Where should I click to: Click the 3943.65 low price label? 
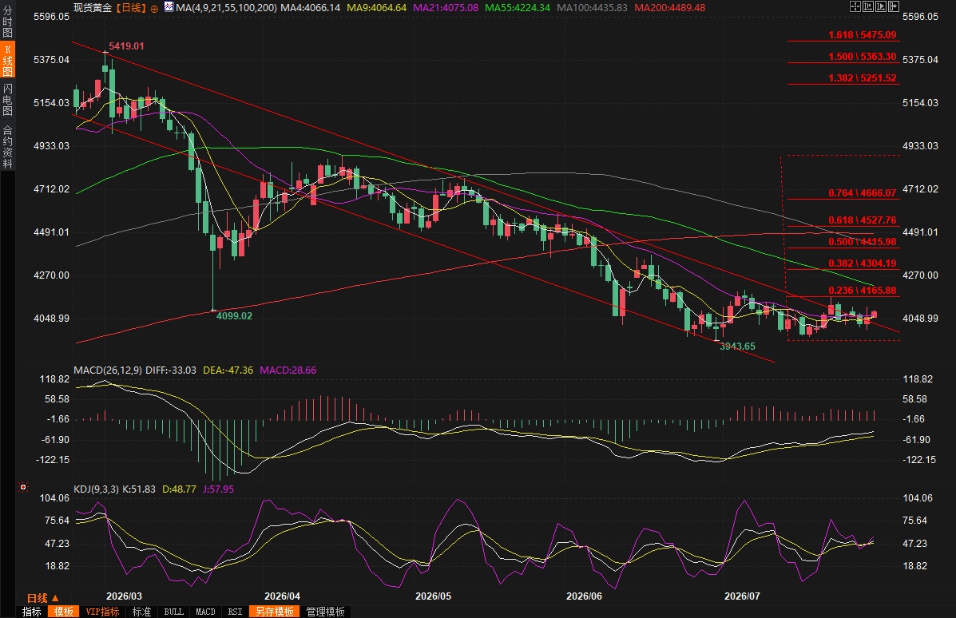(737, 347)
